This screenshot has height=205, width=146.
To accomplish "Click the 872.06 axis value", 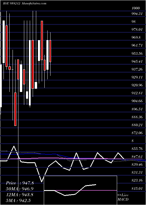I will tap(137, 133).
